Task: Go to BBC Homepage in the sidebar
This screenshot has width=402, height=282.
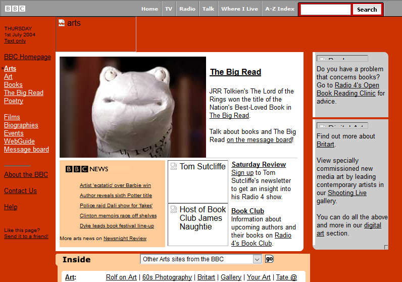Action: pyautogui.click(x=27, y=57)
